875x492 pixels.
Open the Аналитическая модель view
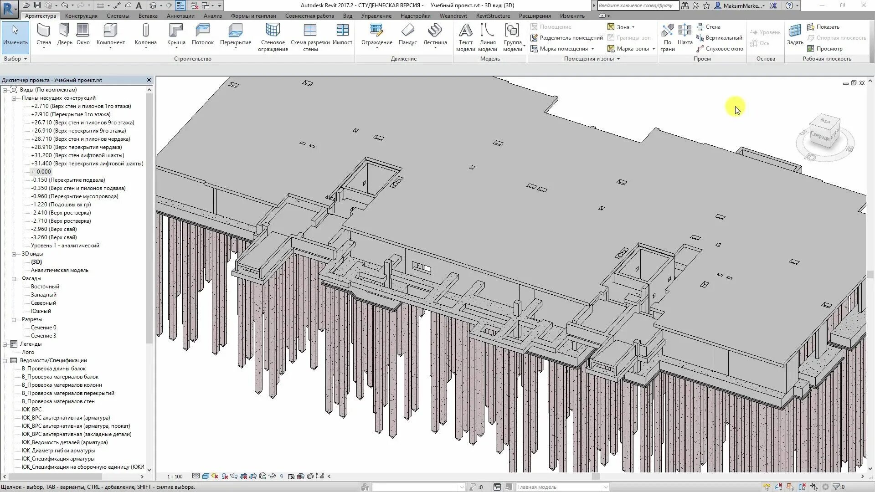click(x=59, y=270)
